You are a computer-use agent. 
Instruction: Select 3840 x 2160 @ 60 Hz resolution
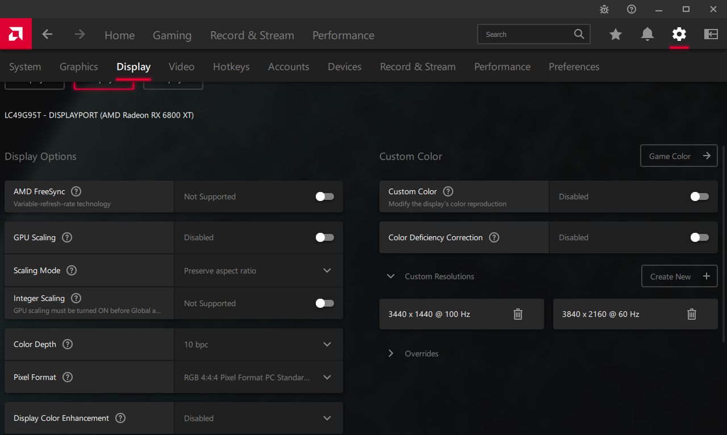point(636,314)
